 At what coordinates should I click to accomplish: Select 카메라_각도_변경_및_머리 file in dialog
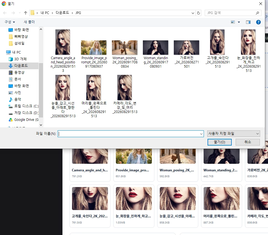point(125,94)
